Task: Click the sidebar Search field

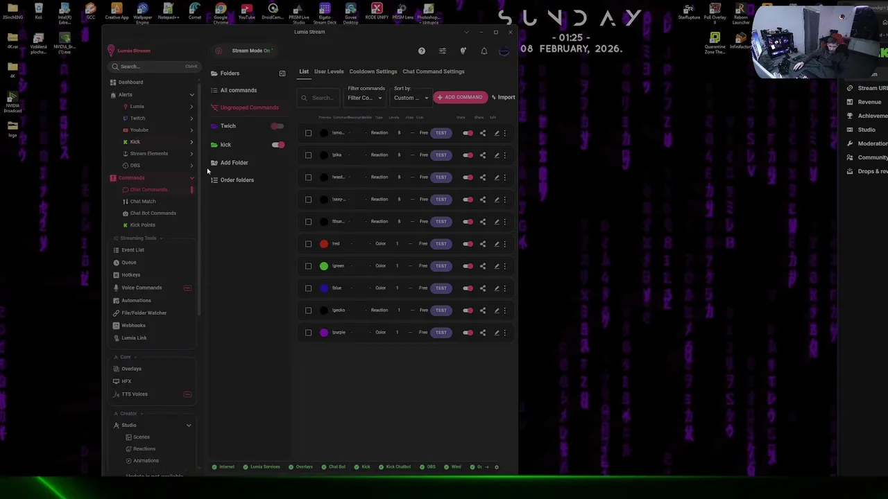Action: click(x=154, y=67)
